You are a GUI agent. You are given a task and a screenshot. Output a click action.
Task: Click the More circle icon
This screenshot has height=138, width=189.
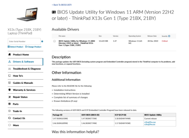[9, 125]
